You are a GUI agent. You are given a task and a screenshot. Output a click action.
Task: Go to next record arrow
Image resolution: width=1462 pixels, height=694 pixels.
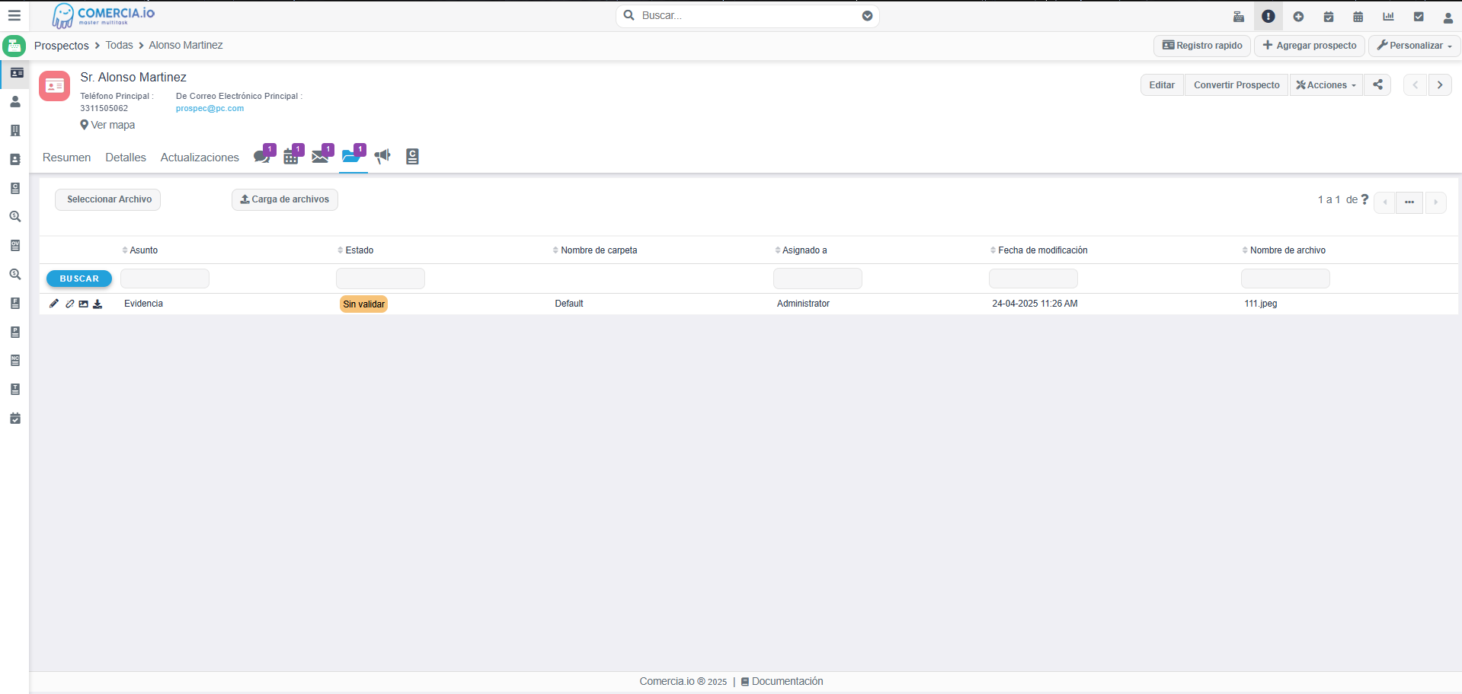[x=1439, y=84]
